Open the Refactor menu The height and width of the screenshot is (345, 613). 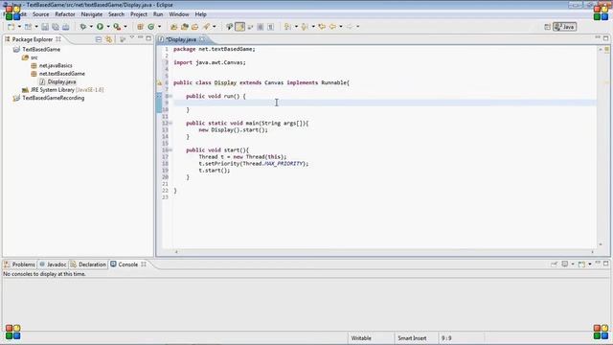(x=65, y=14)
